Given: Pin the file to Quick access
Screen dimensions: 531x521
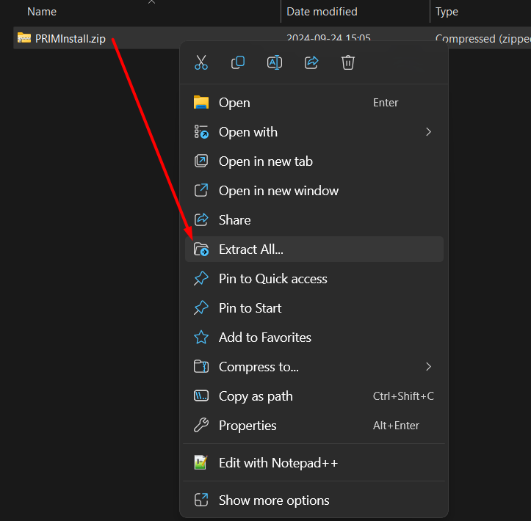Looking at the screenshot, I should pyautogui.click(x=272, y=279).
